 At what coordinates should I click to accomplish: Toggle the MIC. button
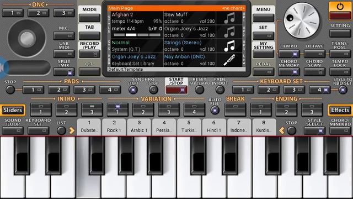(64, 36)
